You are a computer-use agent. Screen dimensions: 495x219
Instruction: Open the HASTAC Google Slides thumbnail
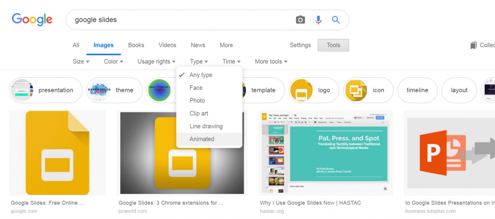(326, 153)
